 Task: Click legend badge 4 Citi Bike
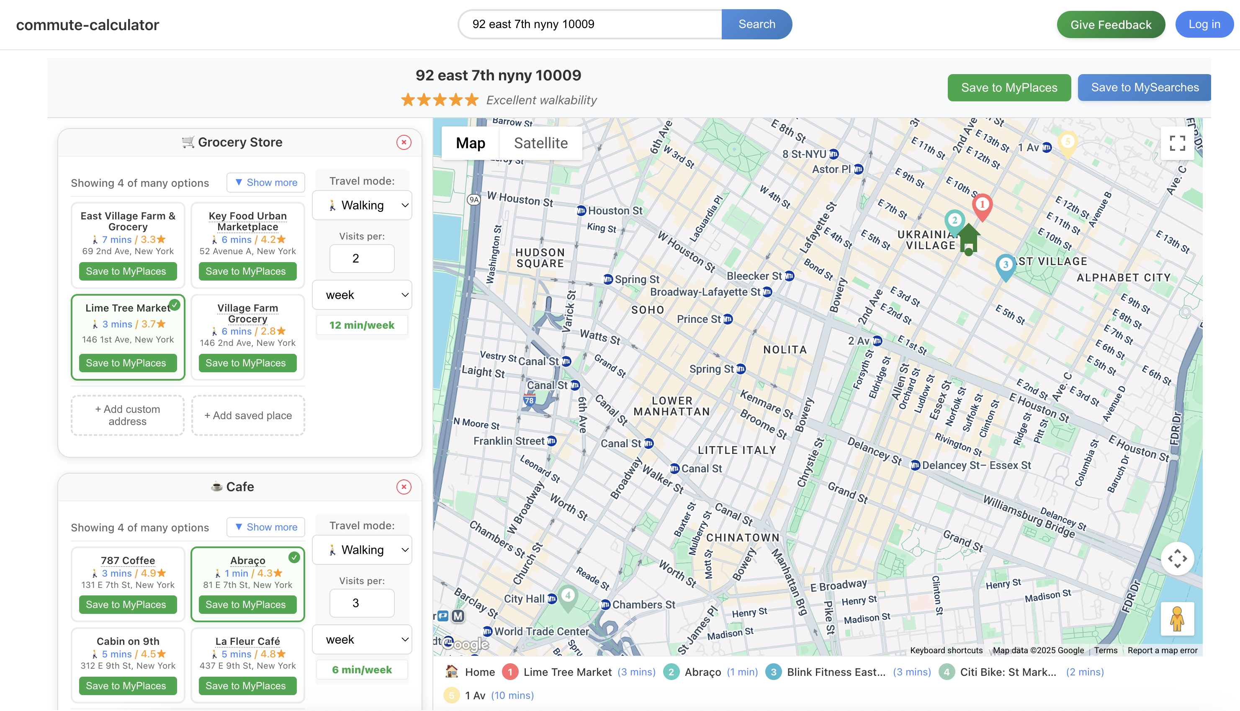(947, 672)
